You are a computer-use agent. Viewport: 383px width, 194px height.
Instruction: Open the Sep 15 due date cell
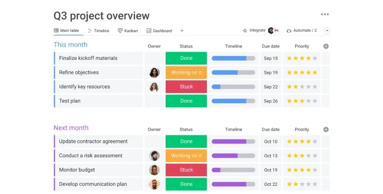pyautogui.click(x=271, y=58)
